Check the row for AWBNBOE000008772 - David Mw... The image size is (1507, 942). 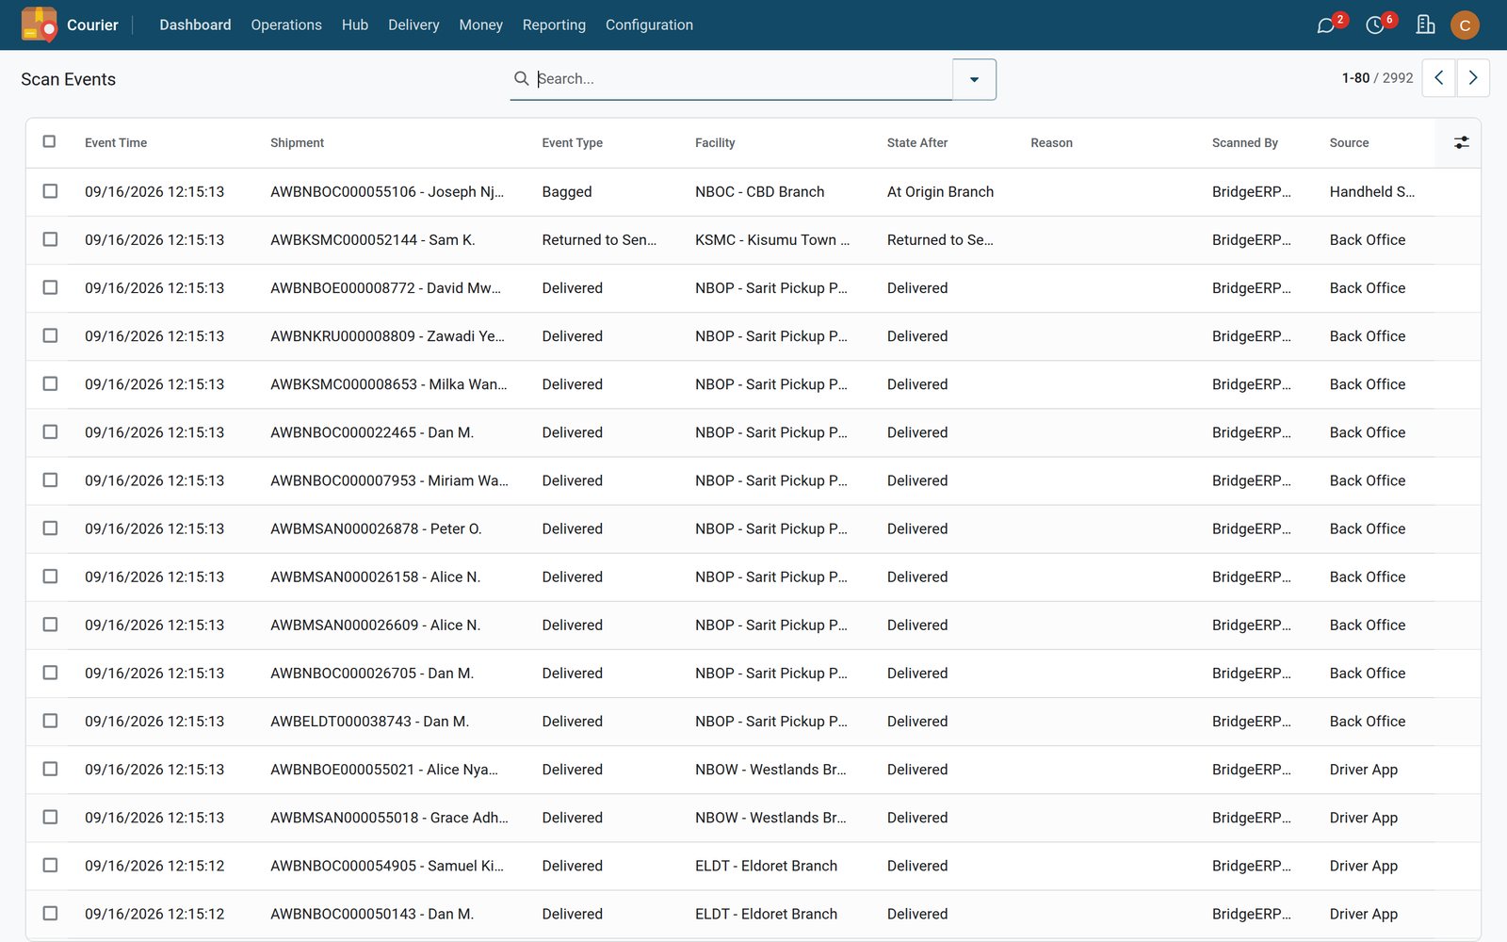(x=50, y=287)
